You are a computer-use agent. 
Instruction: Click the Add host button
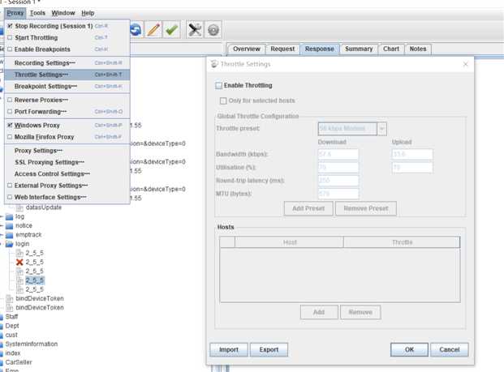319,312
